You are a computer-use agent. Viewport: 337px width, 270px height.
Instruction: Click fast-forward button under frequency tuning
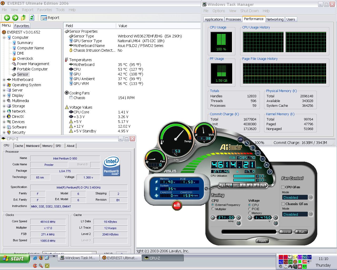(239, 223)
